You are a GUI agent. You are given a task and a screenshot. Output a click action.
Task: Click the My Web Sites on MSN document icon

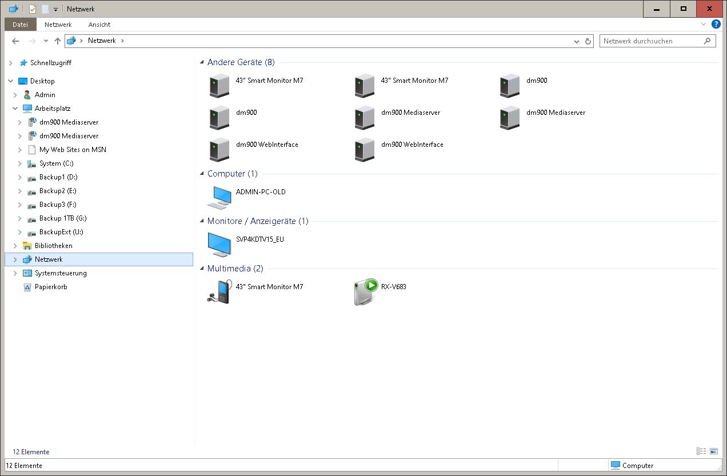(x=32, y=150)
